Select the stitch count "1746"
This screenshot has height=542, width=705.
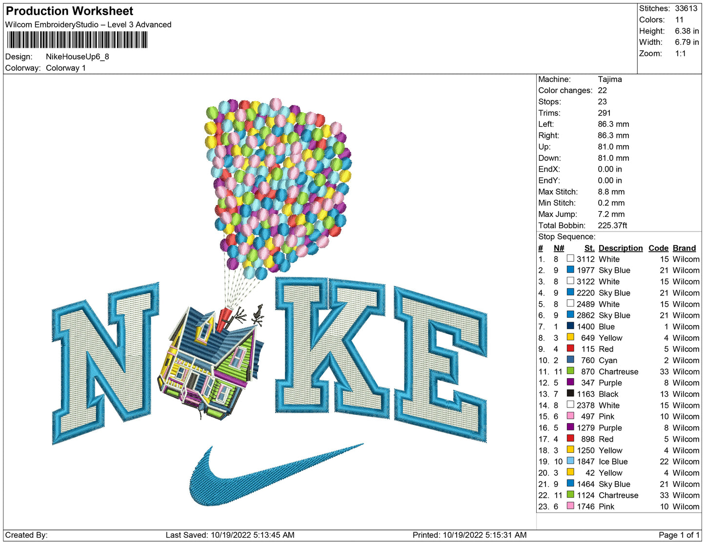[x=585, y=506]
